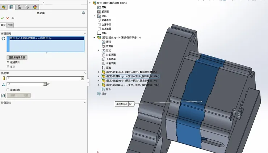
Task: Click the heat power value icon
Action: (4, 84)
